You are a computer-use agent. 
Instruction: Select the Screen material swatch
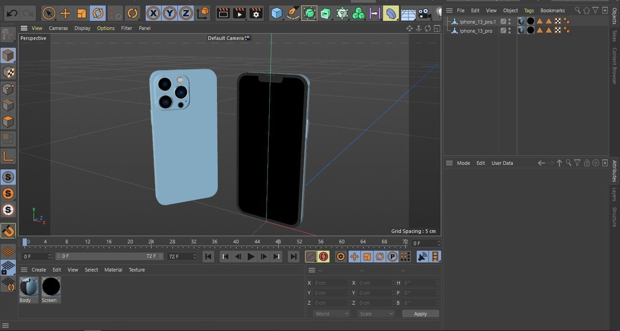click(51, 287)
